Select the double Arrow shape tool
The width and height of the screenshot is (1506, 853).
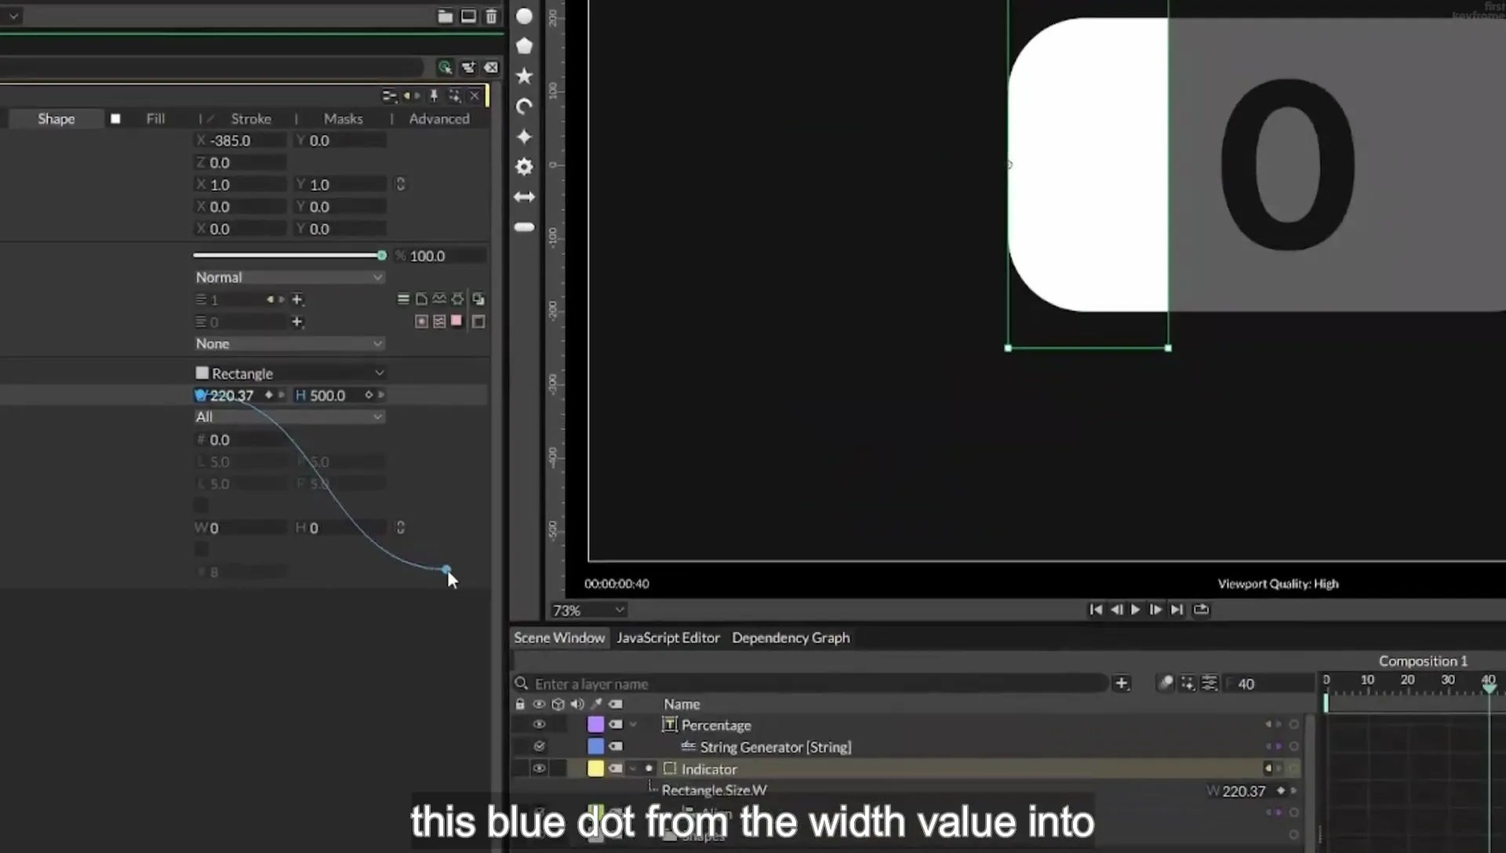(x=524, y=197)
